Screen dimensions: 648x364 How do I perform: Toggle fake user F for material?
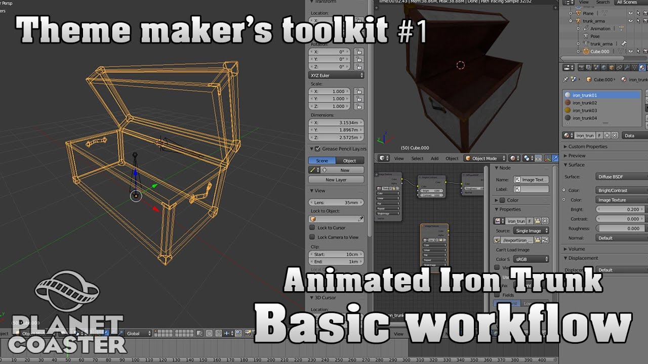pyautogui.click(x=599, y=135)
